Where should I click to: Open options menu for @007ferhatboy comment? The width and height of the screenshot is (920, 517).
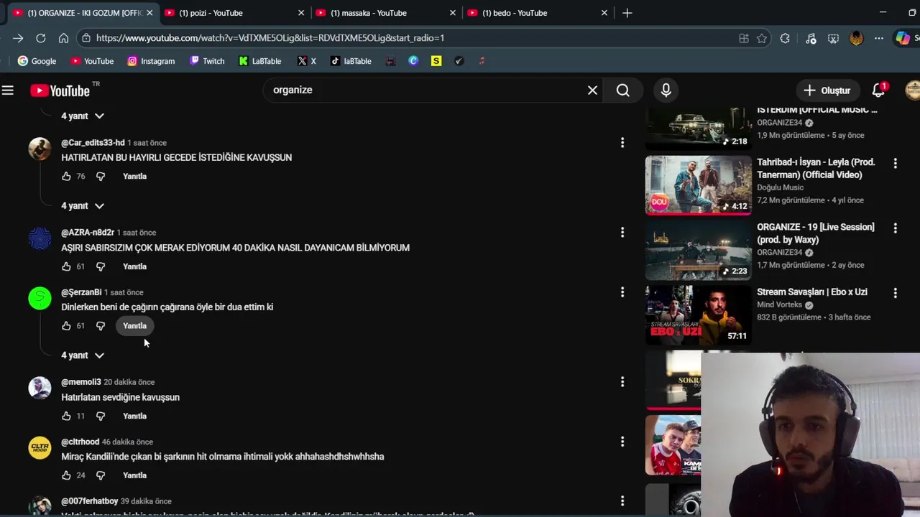[x=622, y=501]
